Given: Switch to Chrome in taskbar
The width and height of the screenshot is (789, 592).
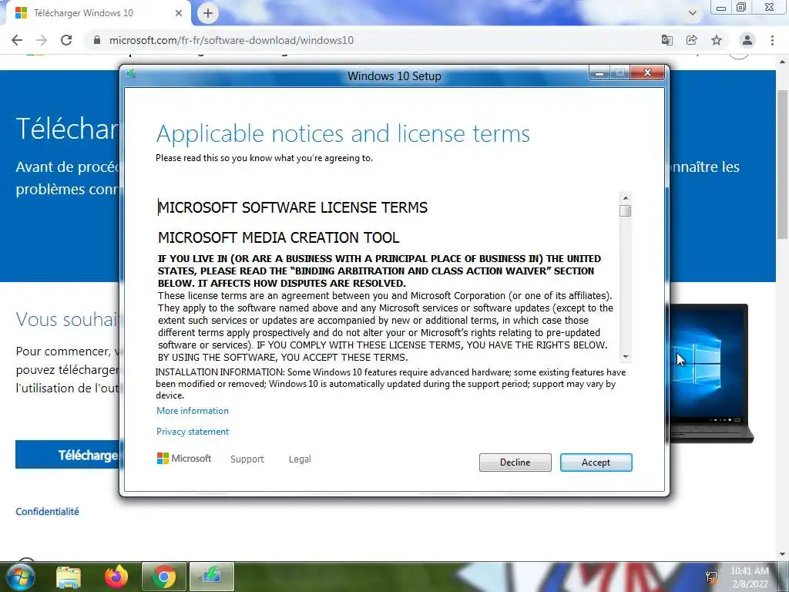Looking at the screenshot, I should click(164, 577).
